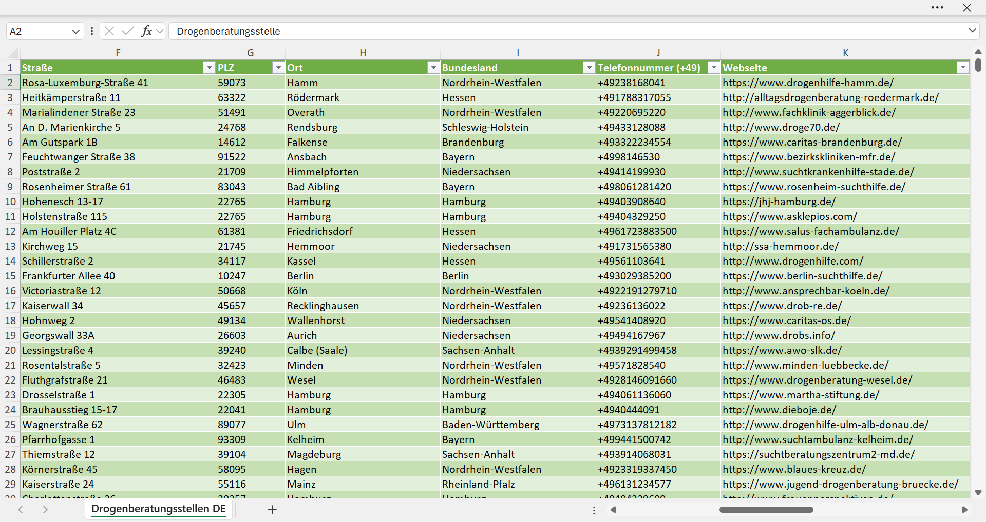986x522 pixels.
Task: Open the Webseite column filter dropdown
Action: pyautogui.click(x=962, y=68)
